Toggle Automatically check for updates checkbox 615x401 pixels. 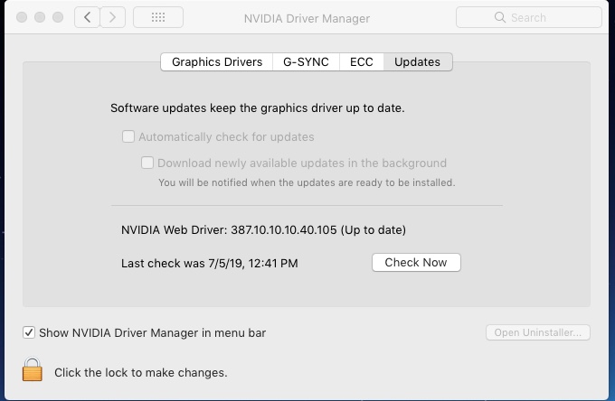[128, 136]
